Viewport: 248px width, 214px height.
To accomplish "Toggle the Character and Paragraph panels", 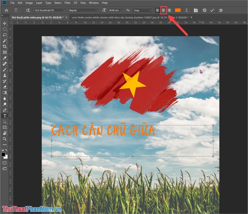I will (x=196, y=10).
